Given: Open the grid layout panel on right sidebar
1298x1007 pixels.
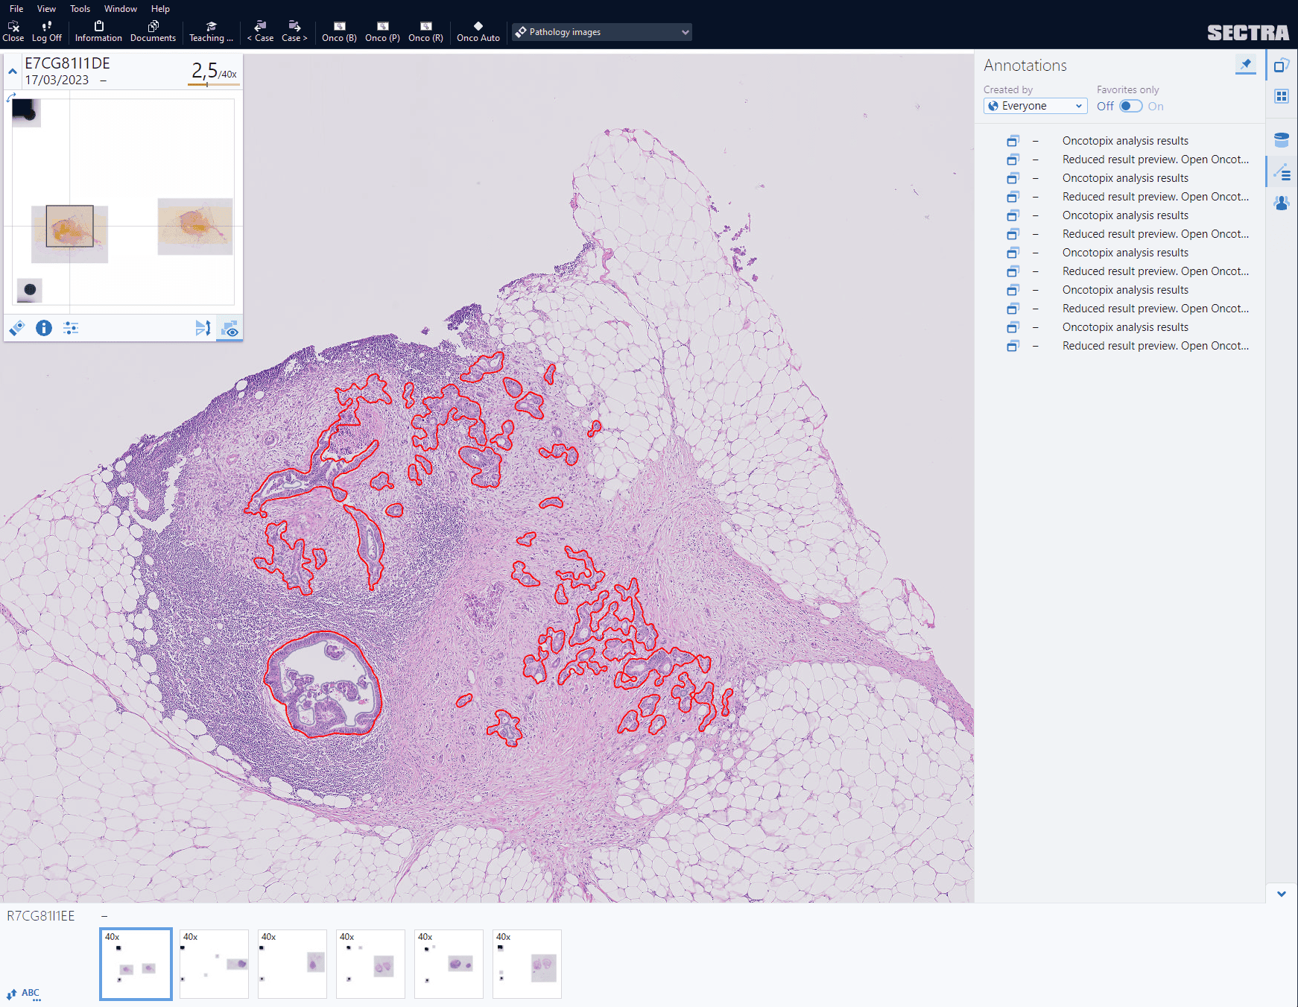Looking at the screenshot, I should coord(1282,95).
